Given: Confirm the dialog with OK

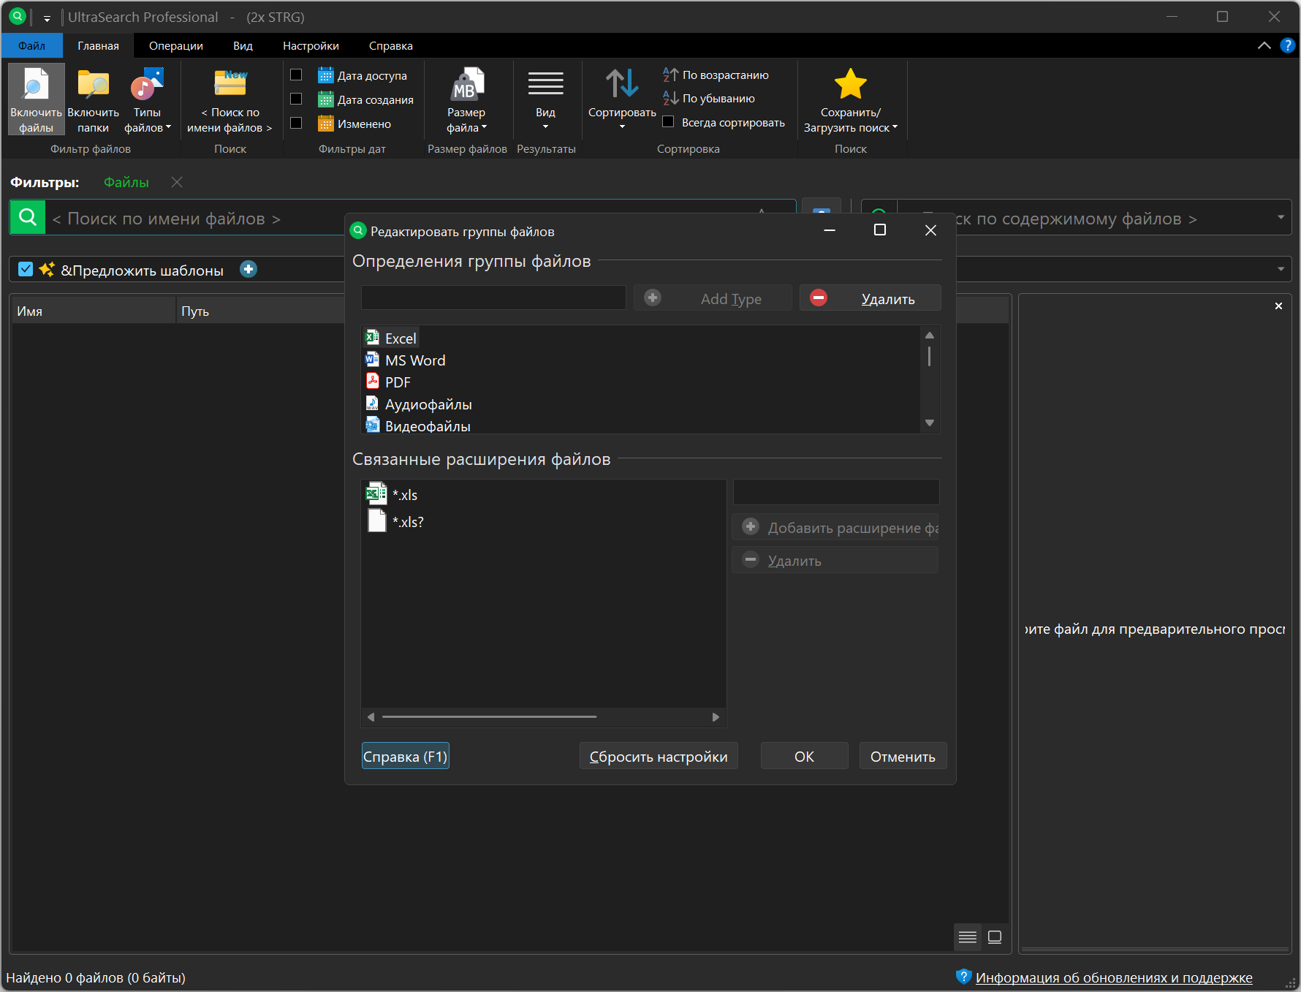Looking at the screenshot, I should (x=804, y=756).
